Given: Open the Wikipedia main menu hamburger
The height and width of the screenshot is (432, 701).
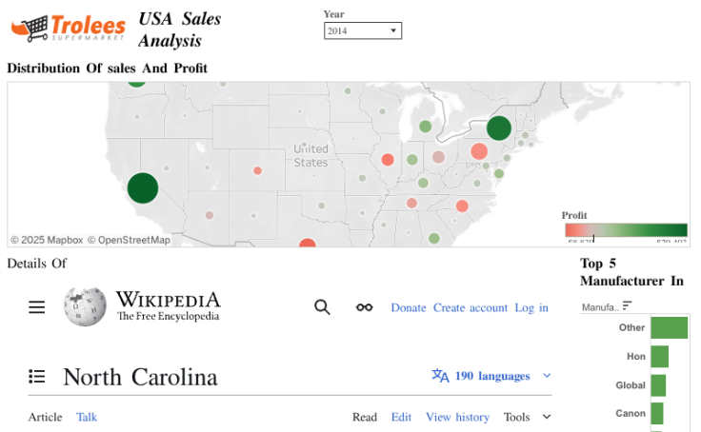Looking at the screenshot, I should tap(37, 307).
